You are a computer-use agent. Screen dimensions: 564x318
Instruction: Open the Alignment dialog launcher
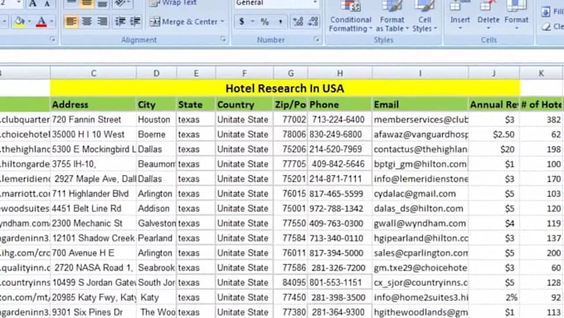click(223, 39)
